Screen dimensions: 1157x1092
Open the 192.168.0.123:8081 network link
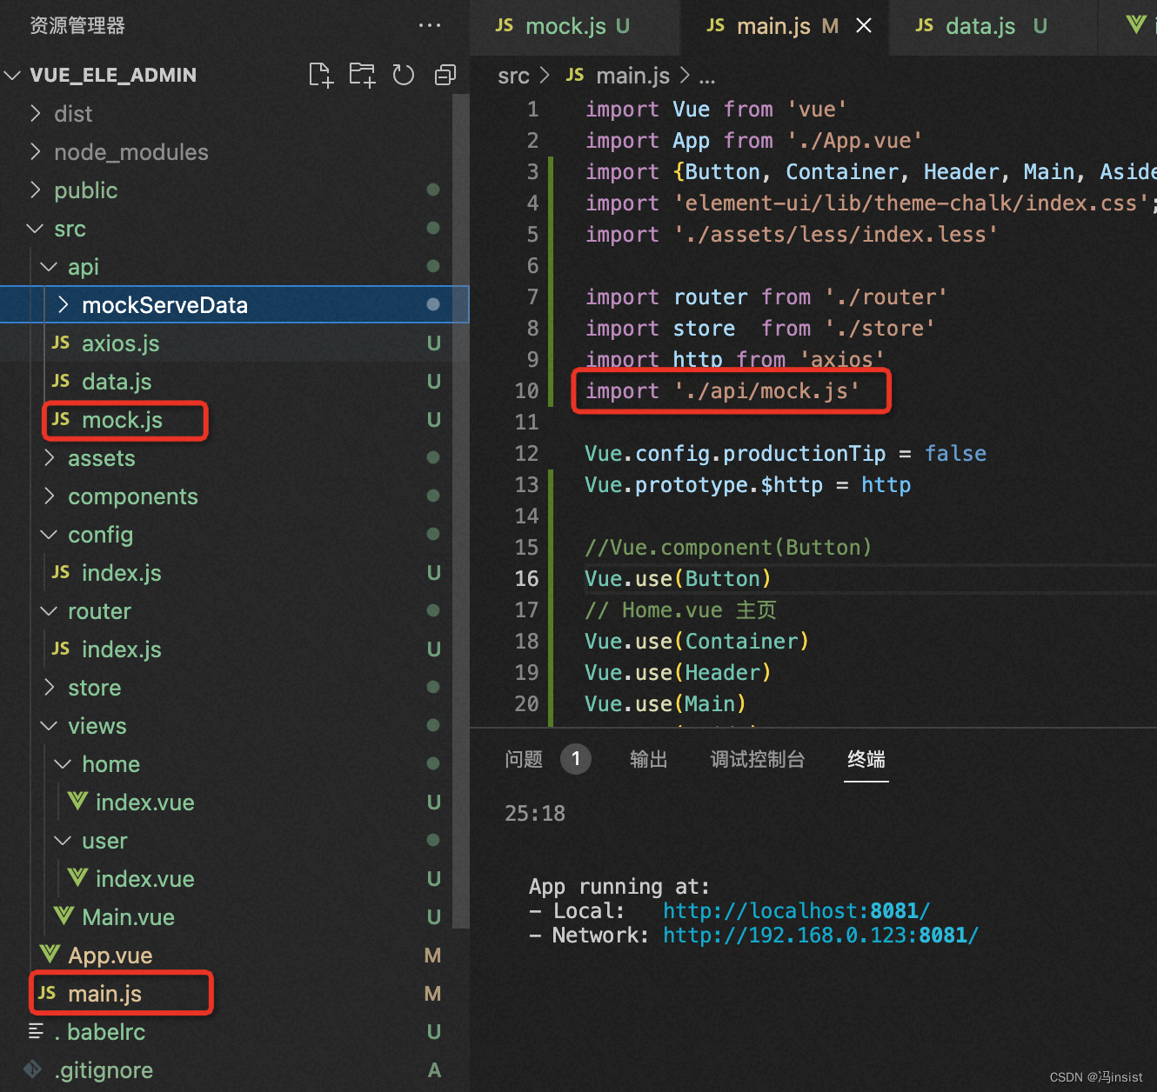click(x=820, y=935)
